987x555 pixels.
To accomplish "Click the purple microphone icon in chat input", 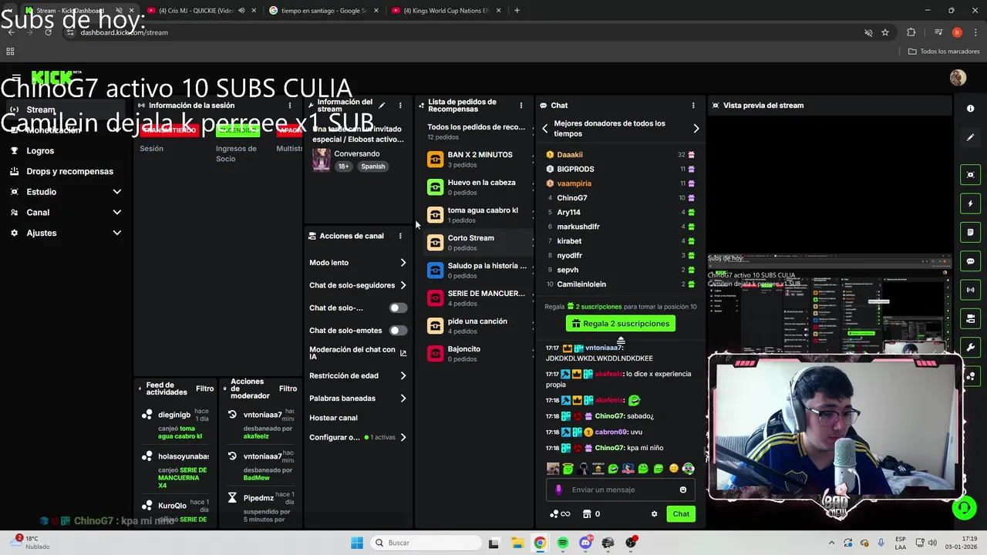I will point(559,489).
